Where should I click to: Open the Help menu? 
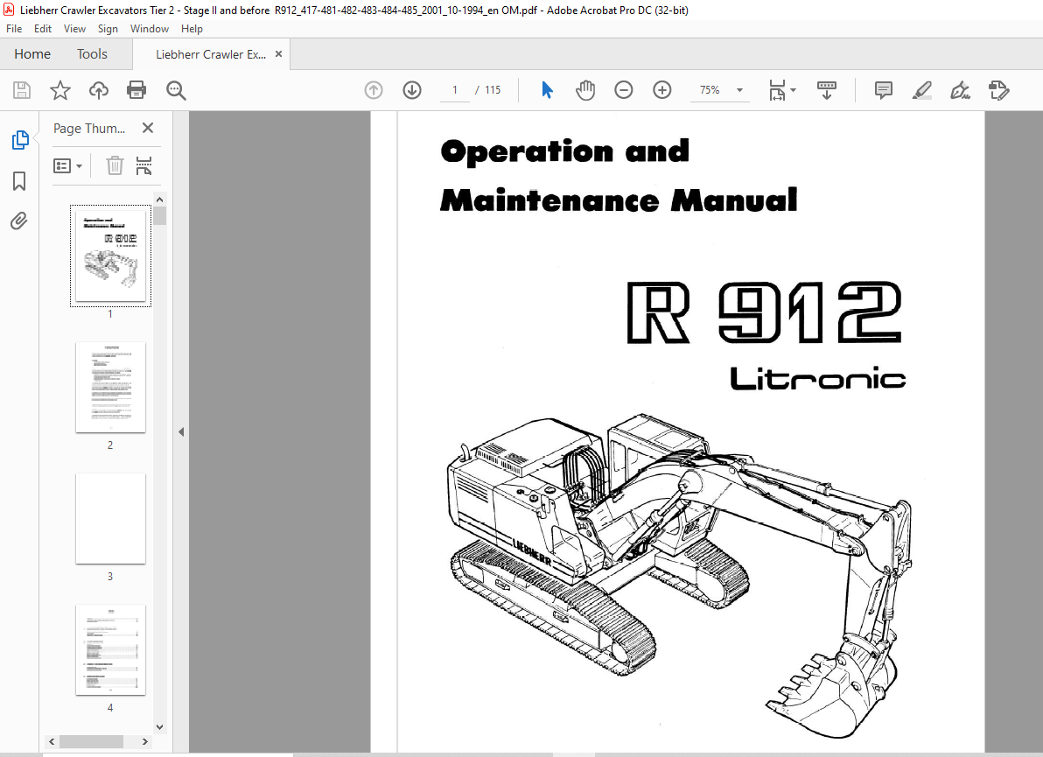[x=192, y=29]
